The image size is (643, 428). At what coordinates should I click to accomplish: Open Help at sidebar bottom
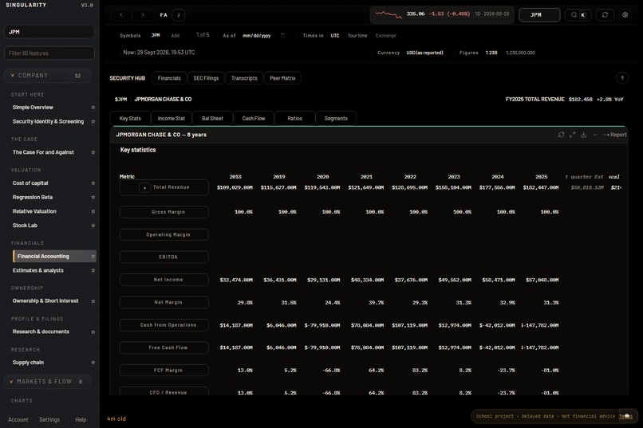click(81, 420)
